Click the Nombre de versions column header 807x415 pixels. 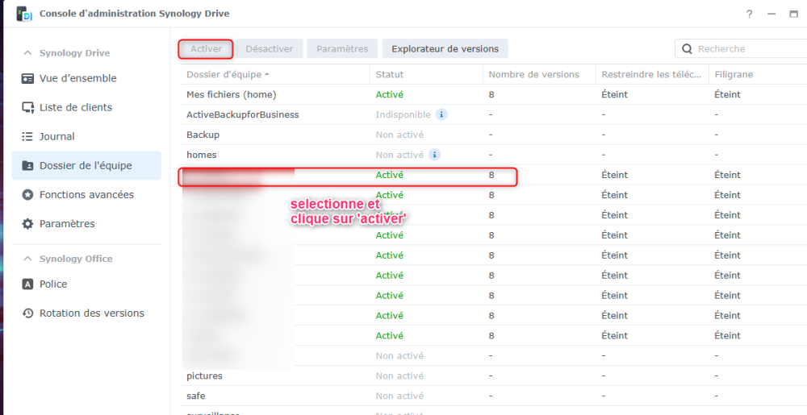tap(539, 74)
